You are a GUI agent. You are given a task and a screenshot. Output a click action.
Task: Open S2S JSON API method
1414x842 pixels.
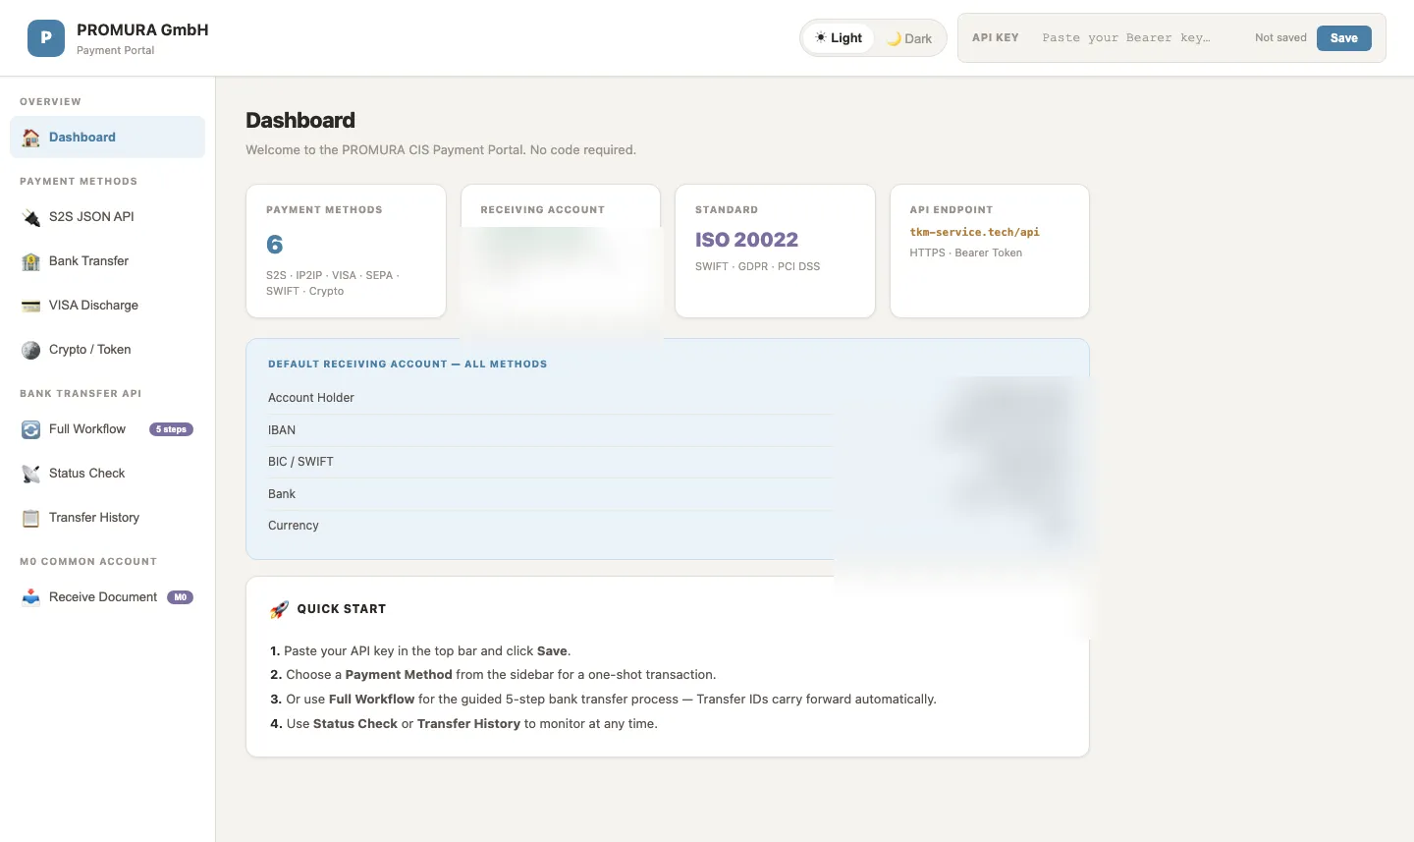click(108, 217)
